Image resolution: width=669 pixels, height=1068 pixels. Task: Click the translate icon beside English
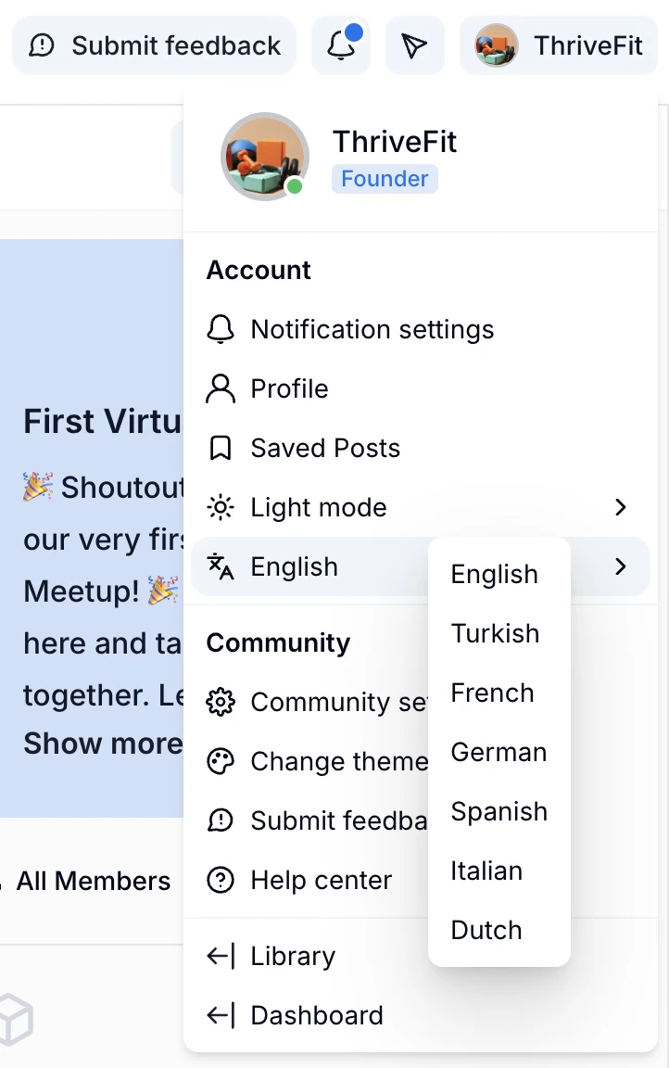(221, 566)
